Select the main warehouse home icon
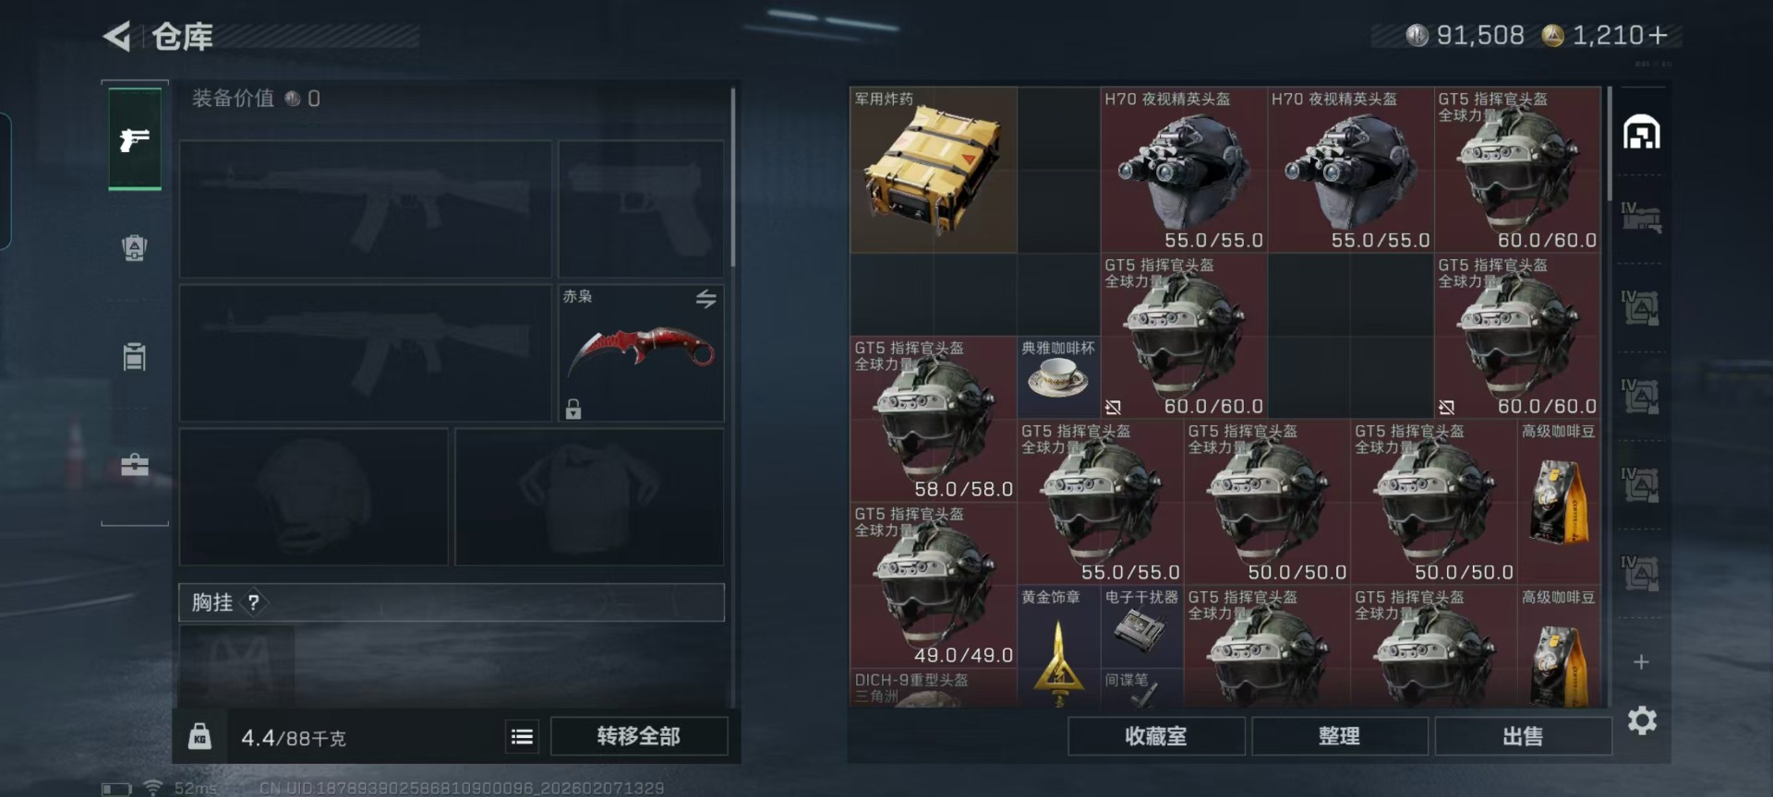This screenshot has height=797, width=1773. (x=1642, y=133)
